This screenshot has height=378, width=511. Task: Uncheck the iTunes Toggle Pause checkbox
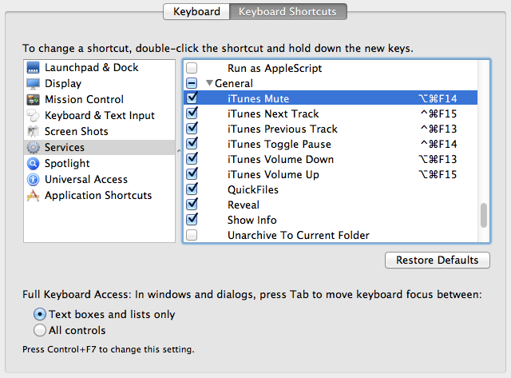(192, 144)
